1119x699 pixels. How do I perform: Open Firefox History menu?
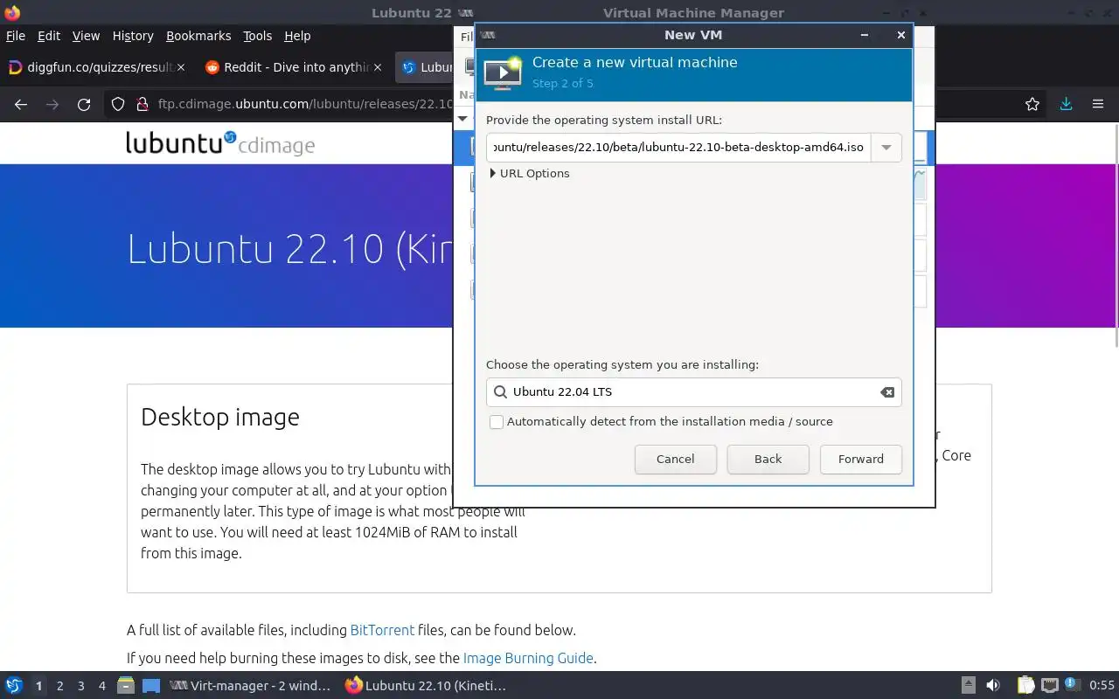tap(133, 36)
